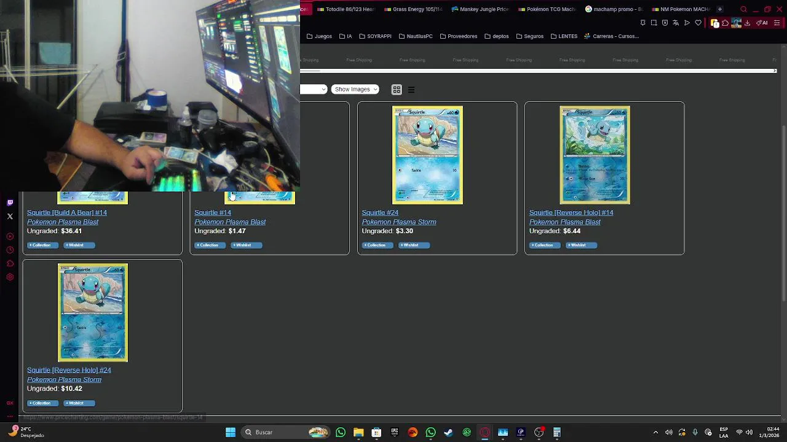This screenshot has height=442, width=787.
Task: Open the extensions cube in the sidebar
Action: [10, 263]
